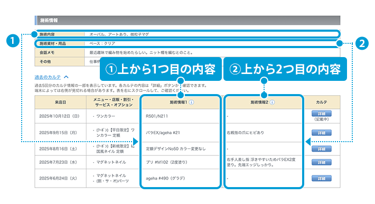The image size is (375, 204).
Task: Open the 過去のカルテ link
Action: pos(48,77)
